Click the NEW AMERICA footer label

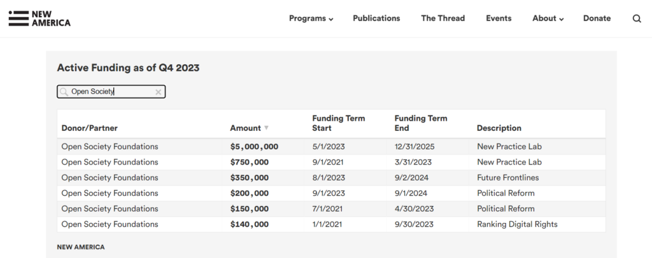coord(81,247)
